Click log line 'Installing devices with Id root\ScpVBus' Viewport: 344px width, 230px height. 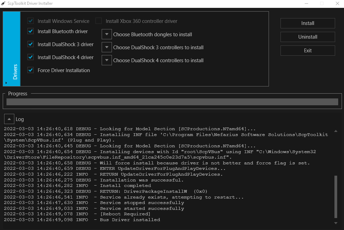click(160, 154)
